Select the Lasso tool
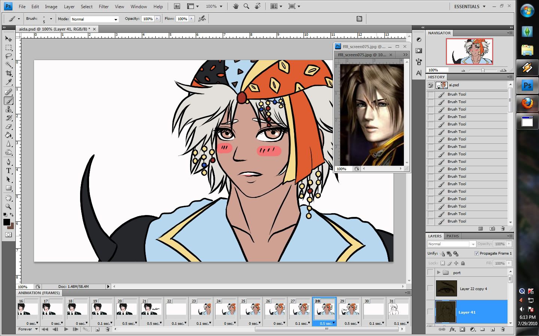Viewport: 539px width, 336px height. 8,56
